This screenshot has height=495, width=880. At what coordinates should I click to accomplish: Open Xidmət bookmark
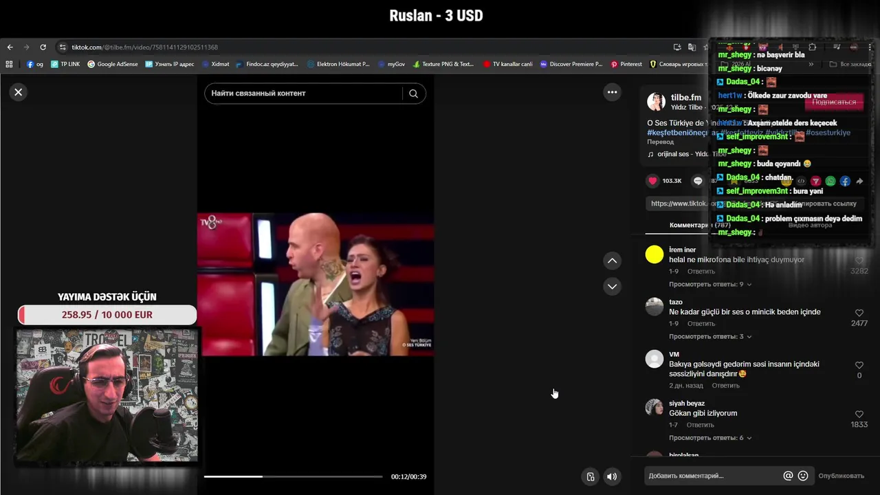pyautogui.click(x=214, y=64)
